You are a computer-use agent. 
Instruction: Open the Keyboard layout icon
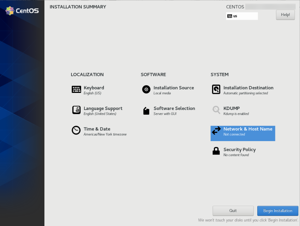(76, 89)
